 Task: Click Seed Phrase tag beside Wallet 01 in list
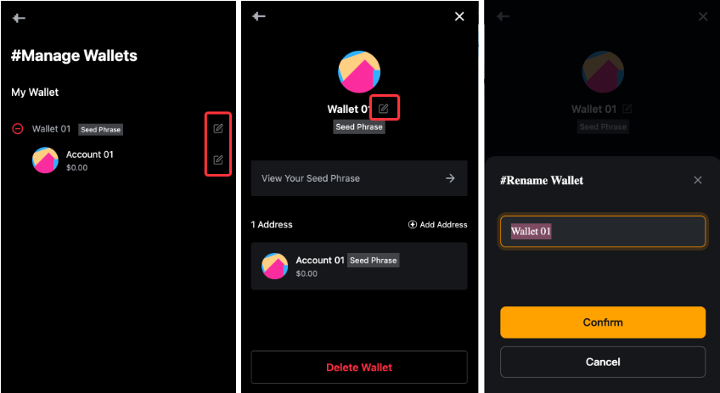(x=100, y=130)
